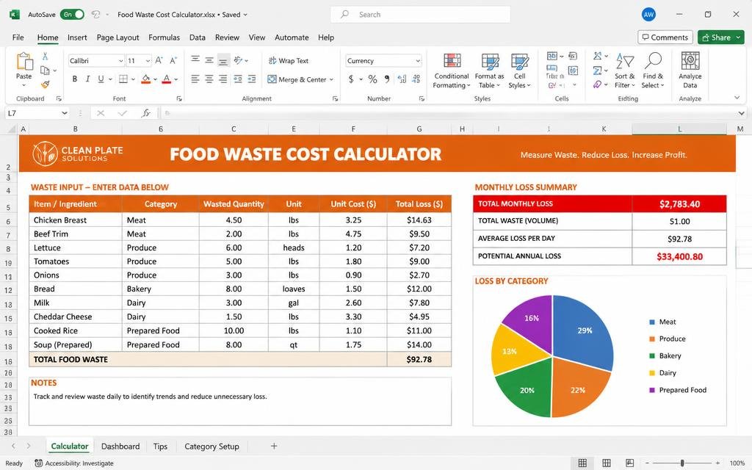This screenshot has height=470, width=752.
Task: Click the Decrease Indent icon
Action: coord(238,79)
